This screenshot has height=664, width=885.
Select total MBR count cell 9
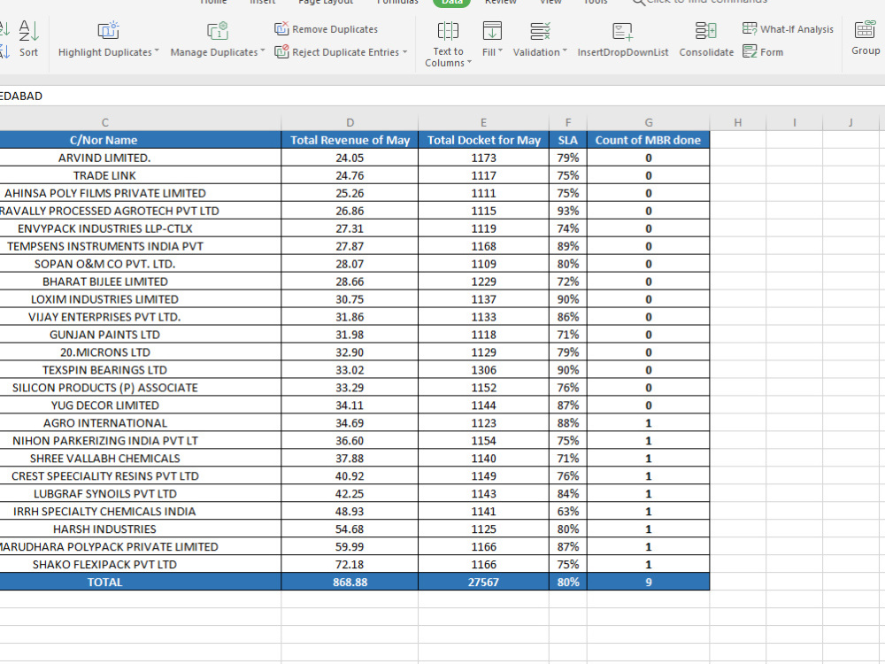pos(649,583)
